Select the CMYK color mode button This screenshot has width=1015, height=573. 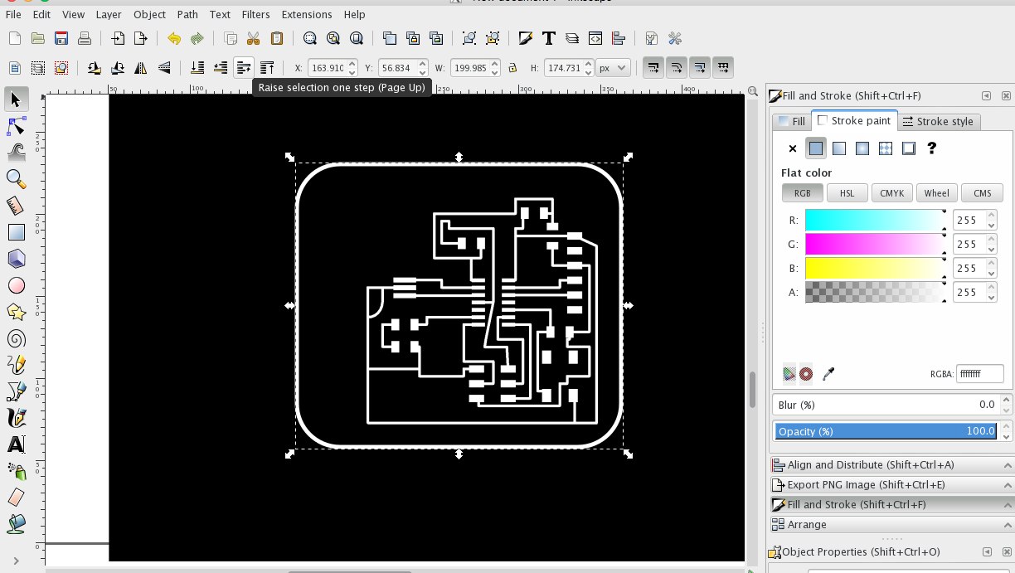pos(892,193)
